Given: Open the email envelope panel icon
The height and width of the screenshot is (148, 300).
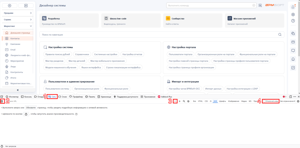Looking at the screenshot, I should click(293, 42).
